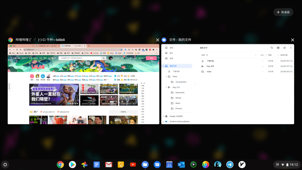Click bookmark star in Chrome address bar
302x170 pixels.
(121, 50)
